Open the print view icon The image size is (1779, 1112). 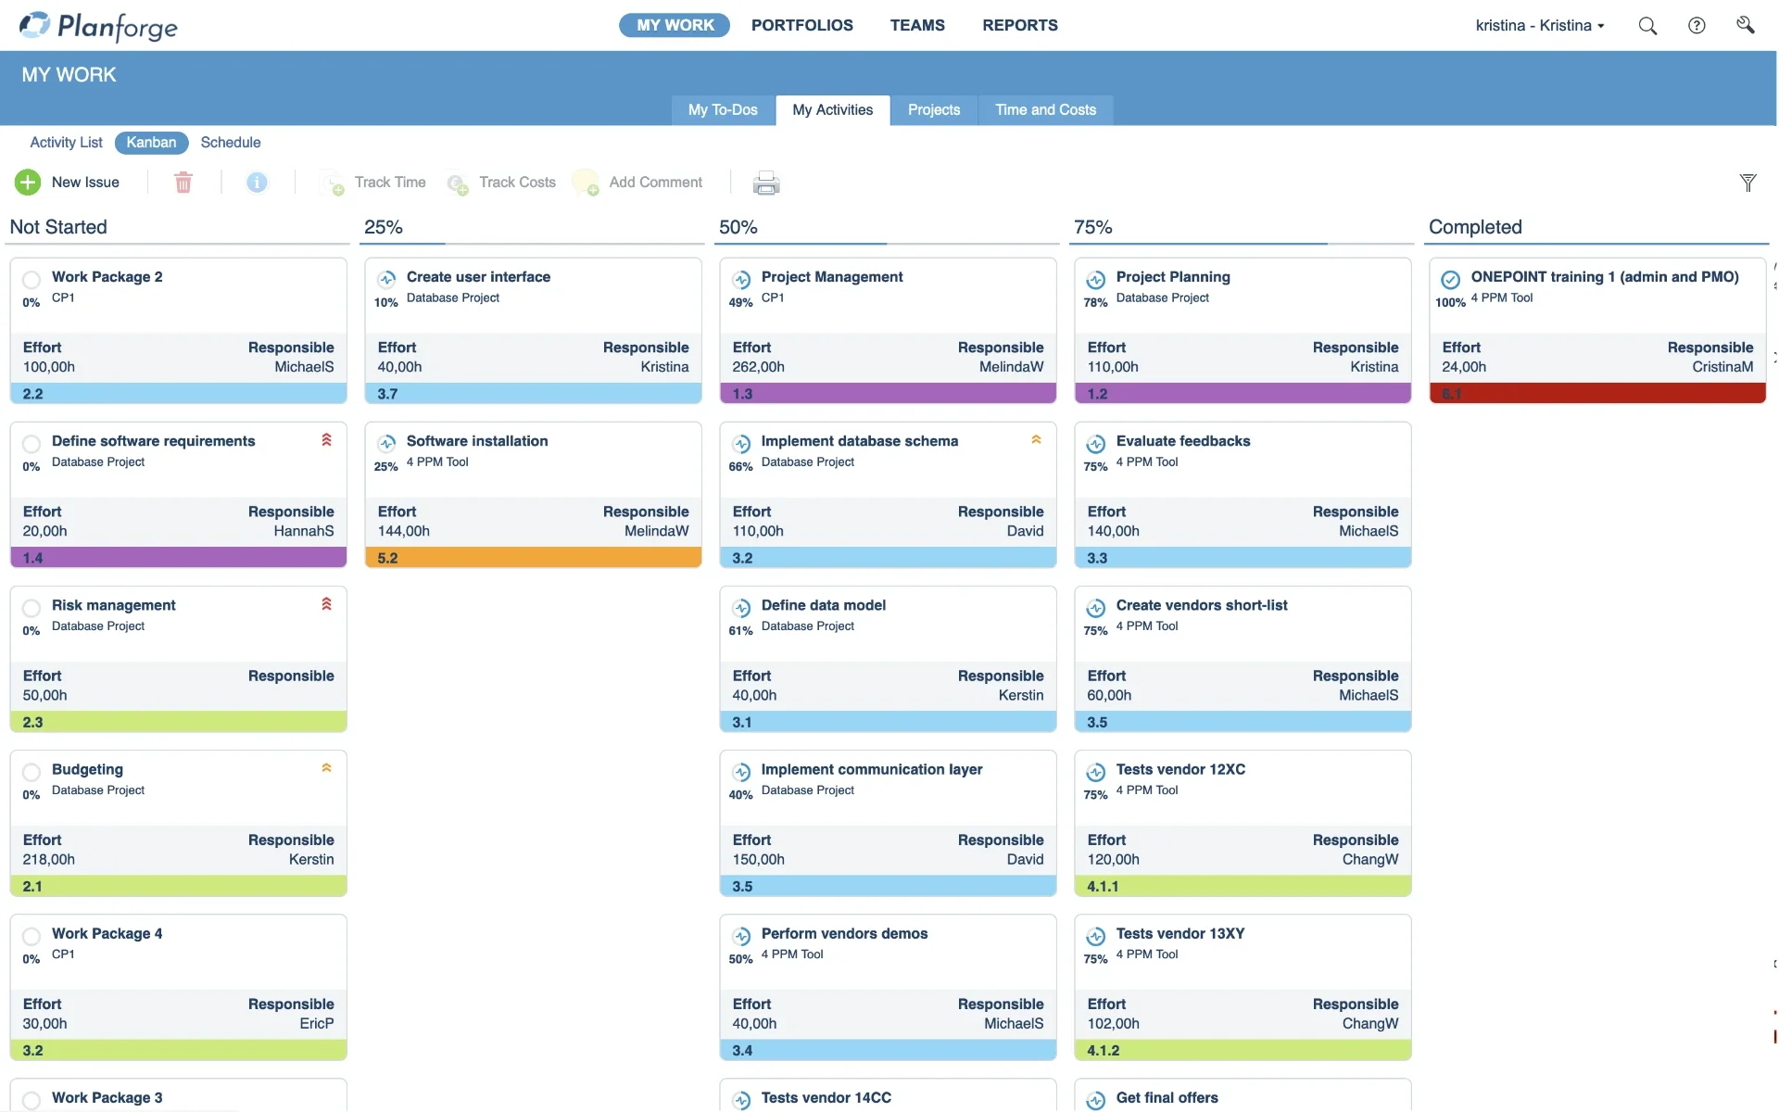[x=766, y=183]
